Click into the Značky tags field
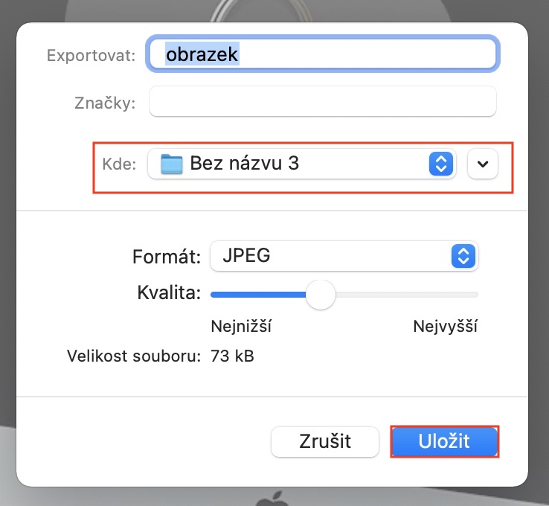 [x=321, y=103]
